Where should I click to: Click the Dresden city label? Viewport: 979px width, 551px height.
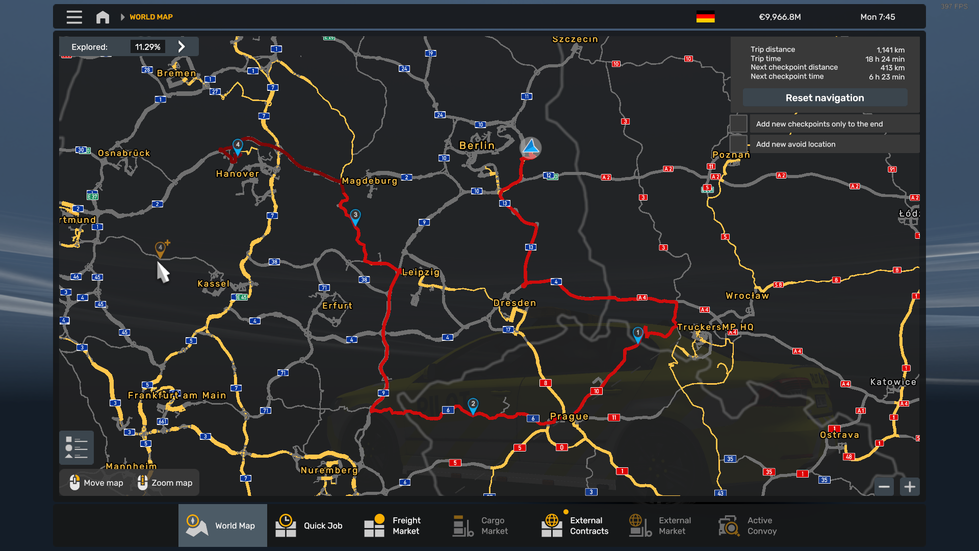click(515, 303)
